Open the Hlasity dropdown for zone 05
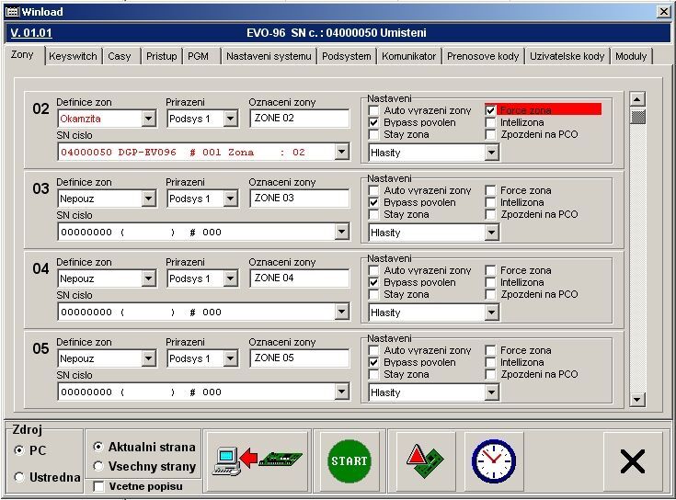Image resolution: width=676 pixels, height=500 pixels. coord(491,392)
